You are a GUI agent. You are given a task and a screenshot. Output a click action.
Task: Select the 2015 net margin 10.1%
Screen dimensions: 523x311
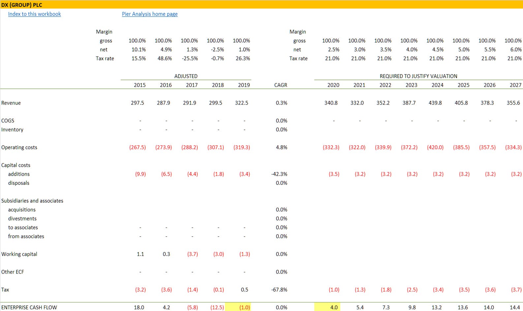pyautogui.click(x=138, y=50)
